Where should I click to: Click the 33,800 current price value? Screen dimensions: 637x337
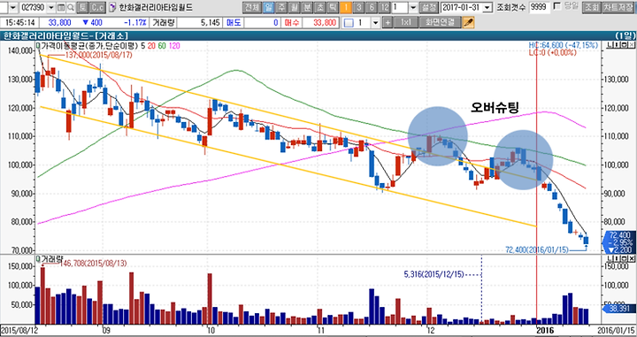point(60,22)
